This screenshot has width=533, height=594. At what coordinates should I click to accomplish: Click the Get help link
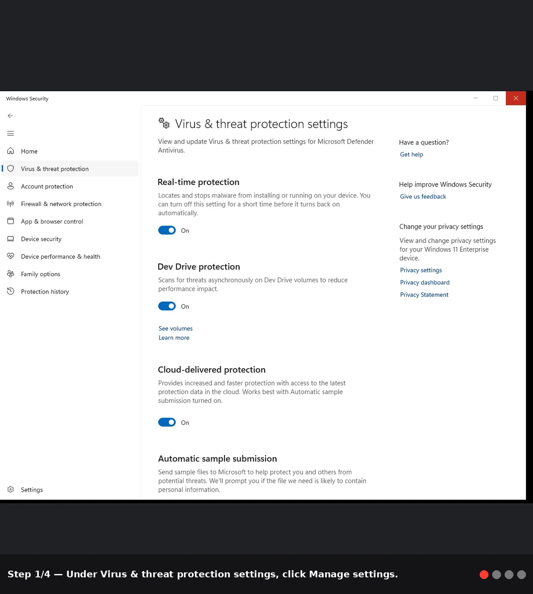tap(411, 154)
